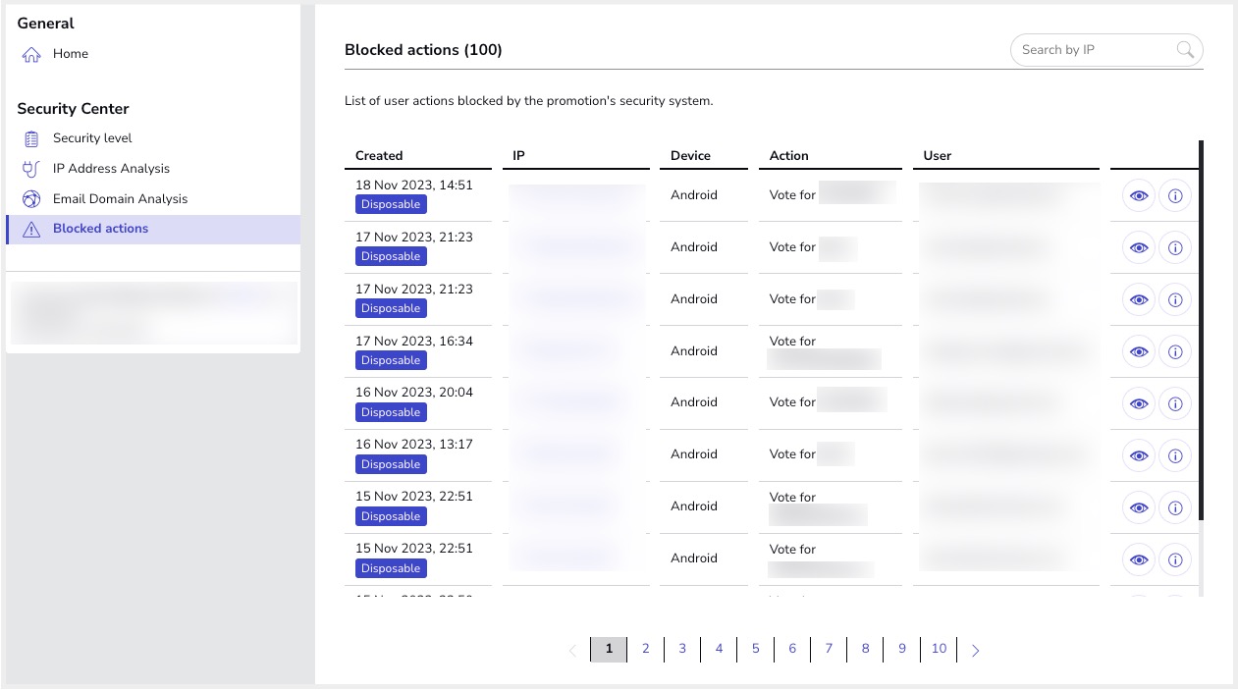Click eye icon for 18 Nov 14:51 row

point(1139,196)
